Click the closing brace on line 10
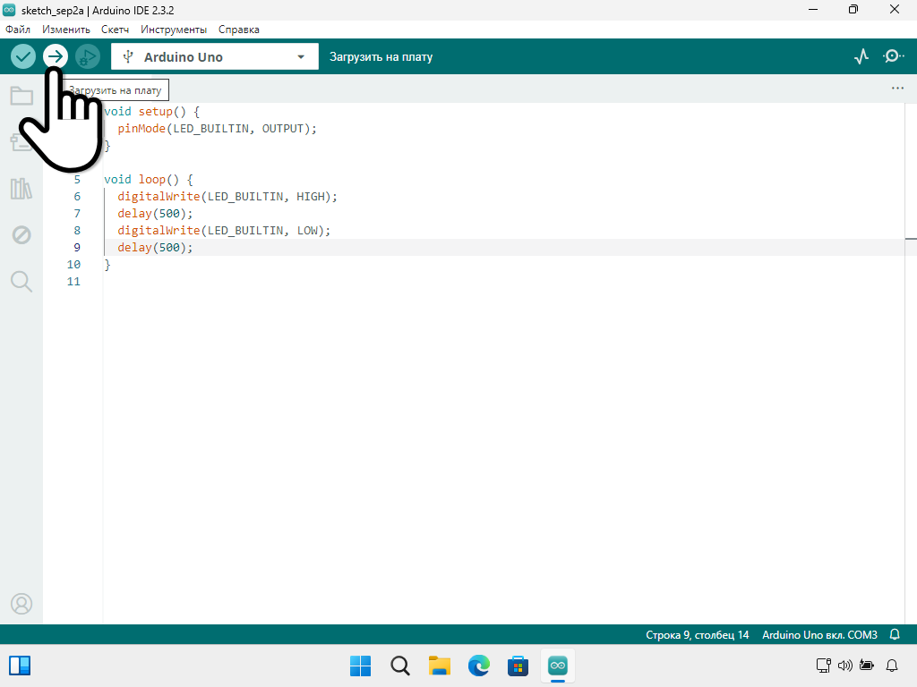Image resolution: width=917 pixels, height=687 pixels. point(107,265)
